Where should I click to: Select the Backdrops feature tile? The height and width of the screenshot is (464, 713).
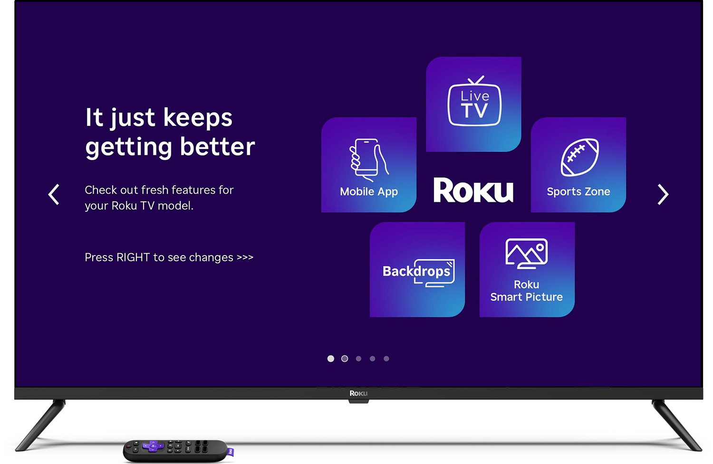tap(417, 269)
